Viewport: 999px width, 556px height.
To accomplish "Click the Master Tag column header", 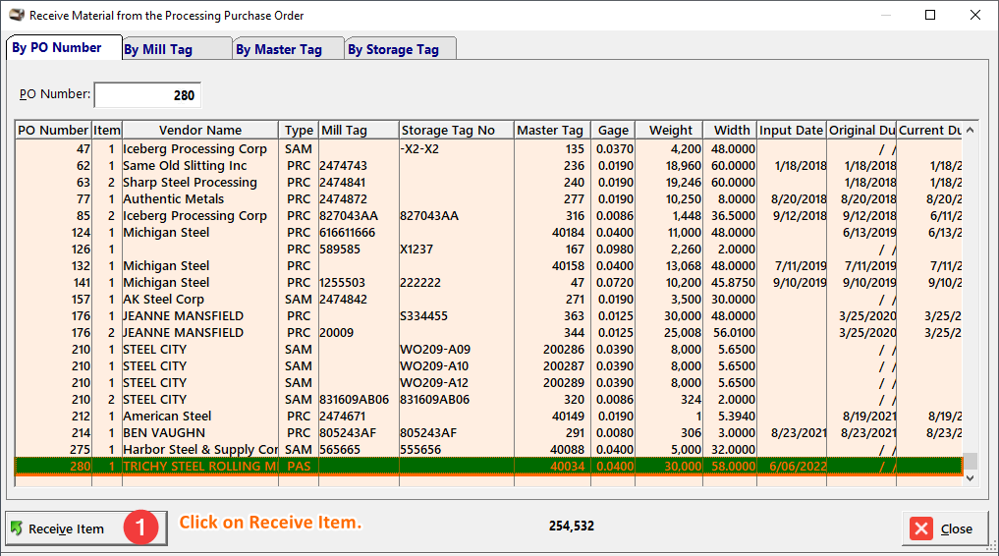I will [552, 130].
